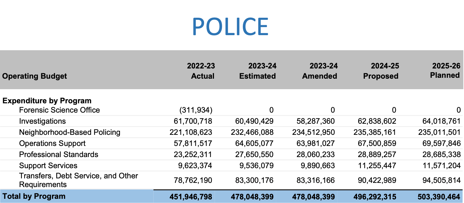
Task: Click the POLICE page title
Action: 230,27
